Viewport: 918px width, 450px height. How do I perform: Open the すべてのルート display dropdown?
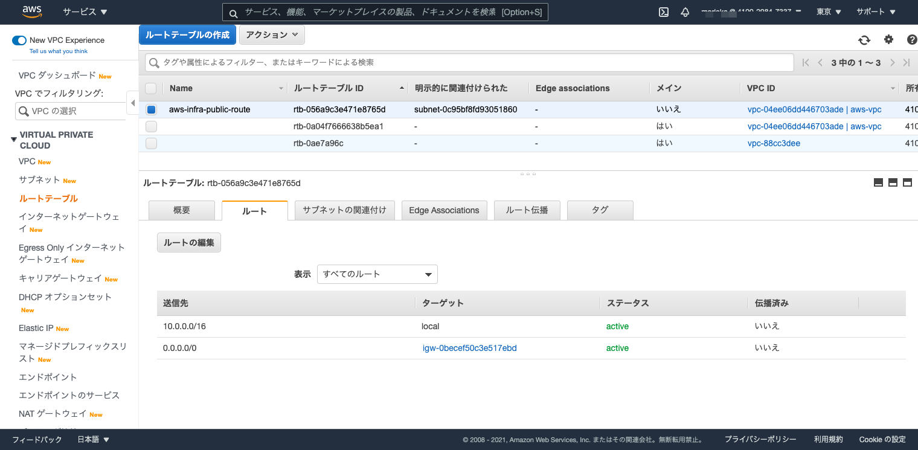coord(377,274)
